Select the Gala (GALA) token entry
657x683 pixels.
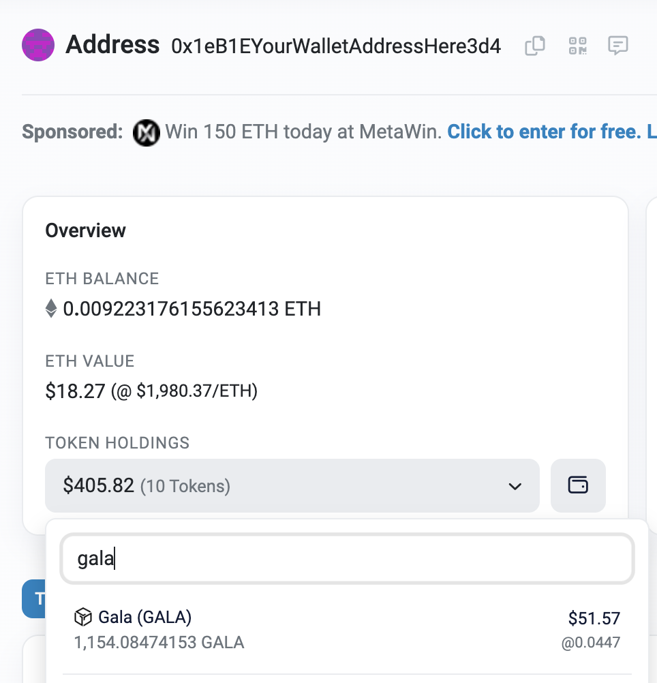coord(347,630)
